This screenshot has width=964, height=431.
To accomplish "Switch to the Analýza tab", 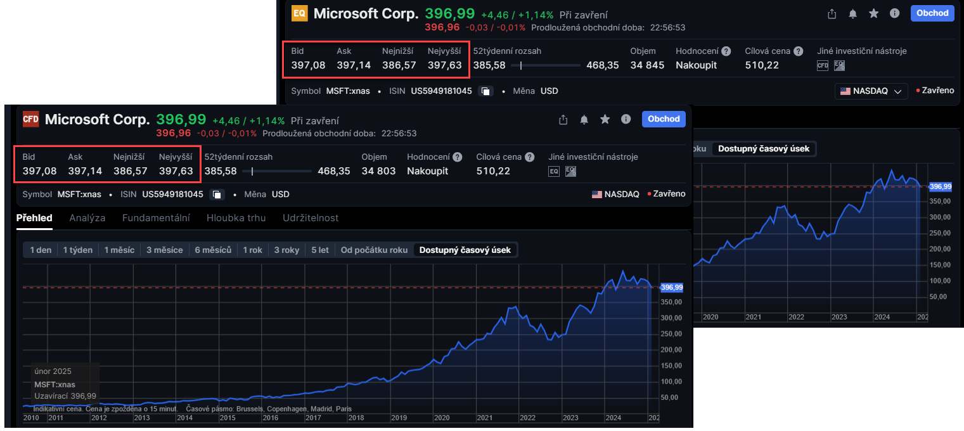I will pyautogui.click(x=87, y=218).
